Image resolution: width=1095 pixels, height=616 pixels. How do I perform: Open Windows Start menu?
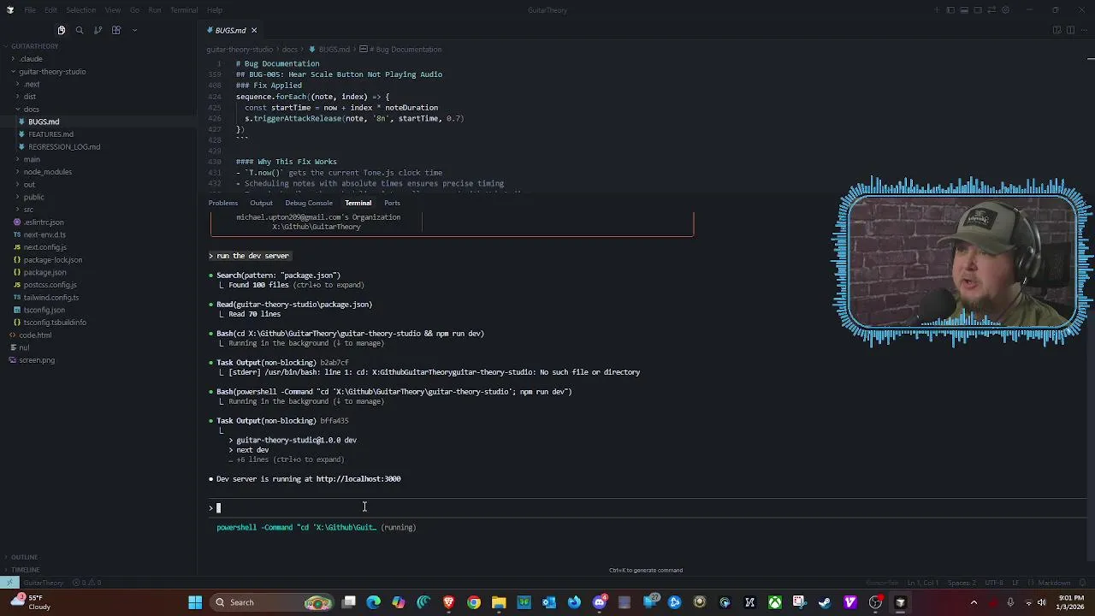[195, 602]
